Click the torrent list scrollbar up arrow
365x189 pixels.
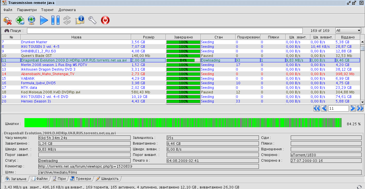362,42
